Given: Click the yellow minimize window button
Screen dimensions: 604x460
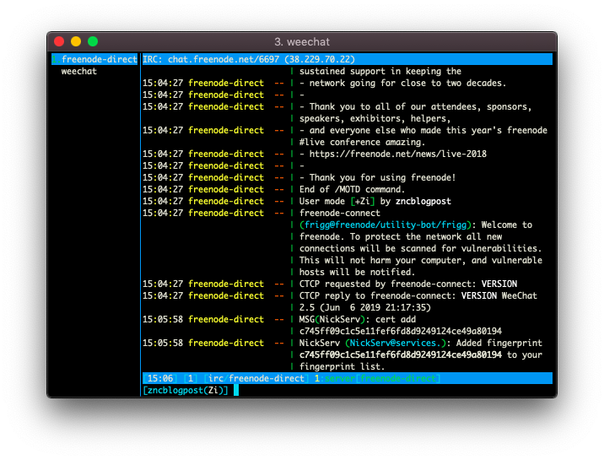Looking at the screenshot, I should pyautogui.click(x=76, y=41).
